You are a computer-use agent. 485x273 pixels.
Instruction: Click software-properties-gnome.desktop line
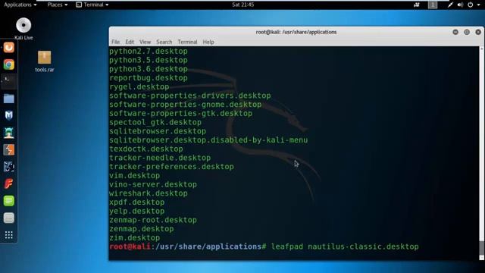click(x=185, y=105)
